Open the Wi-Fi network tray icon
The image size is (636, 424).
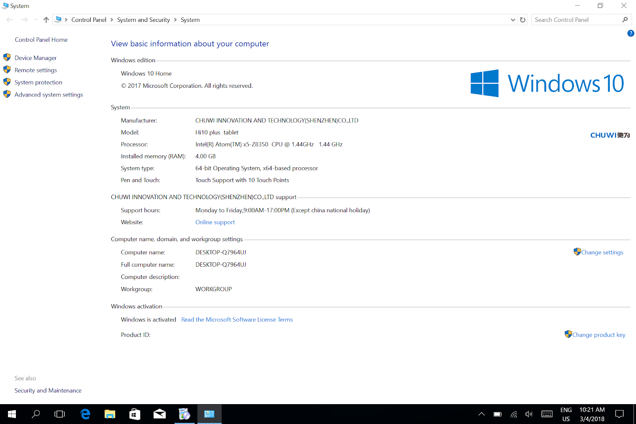pyautogui.click(x=514, y=414)
